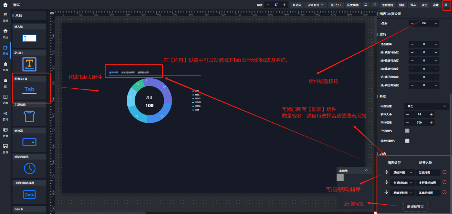Open the 对齐方式 alignment dropdown
Viewport: 452px width, 214px height.
[316, 5]
